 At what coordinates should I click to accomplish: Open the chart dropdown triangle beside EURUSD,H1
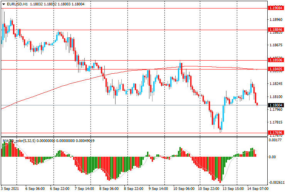tap(3, 4)
